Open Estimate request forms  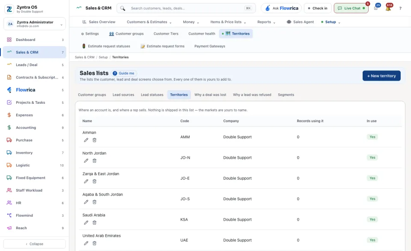[x=163, y=46]
